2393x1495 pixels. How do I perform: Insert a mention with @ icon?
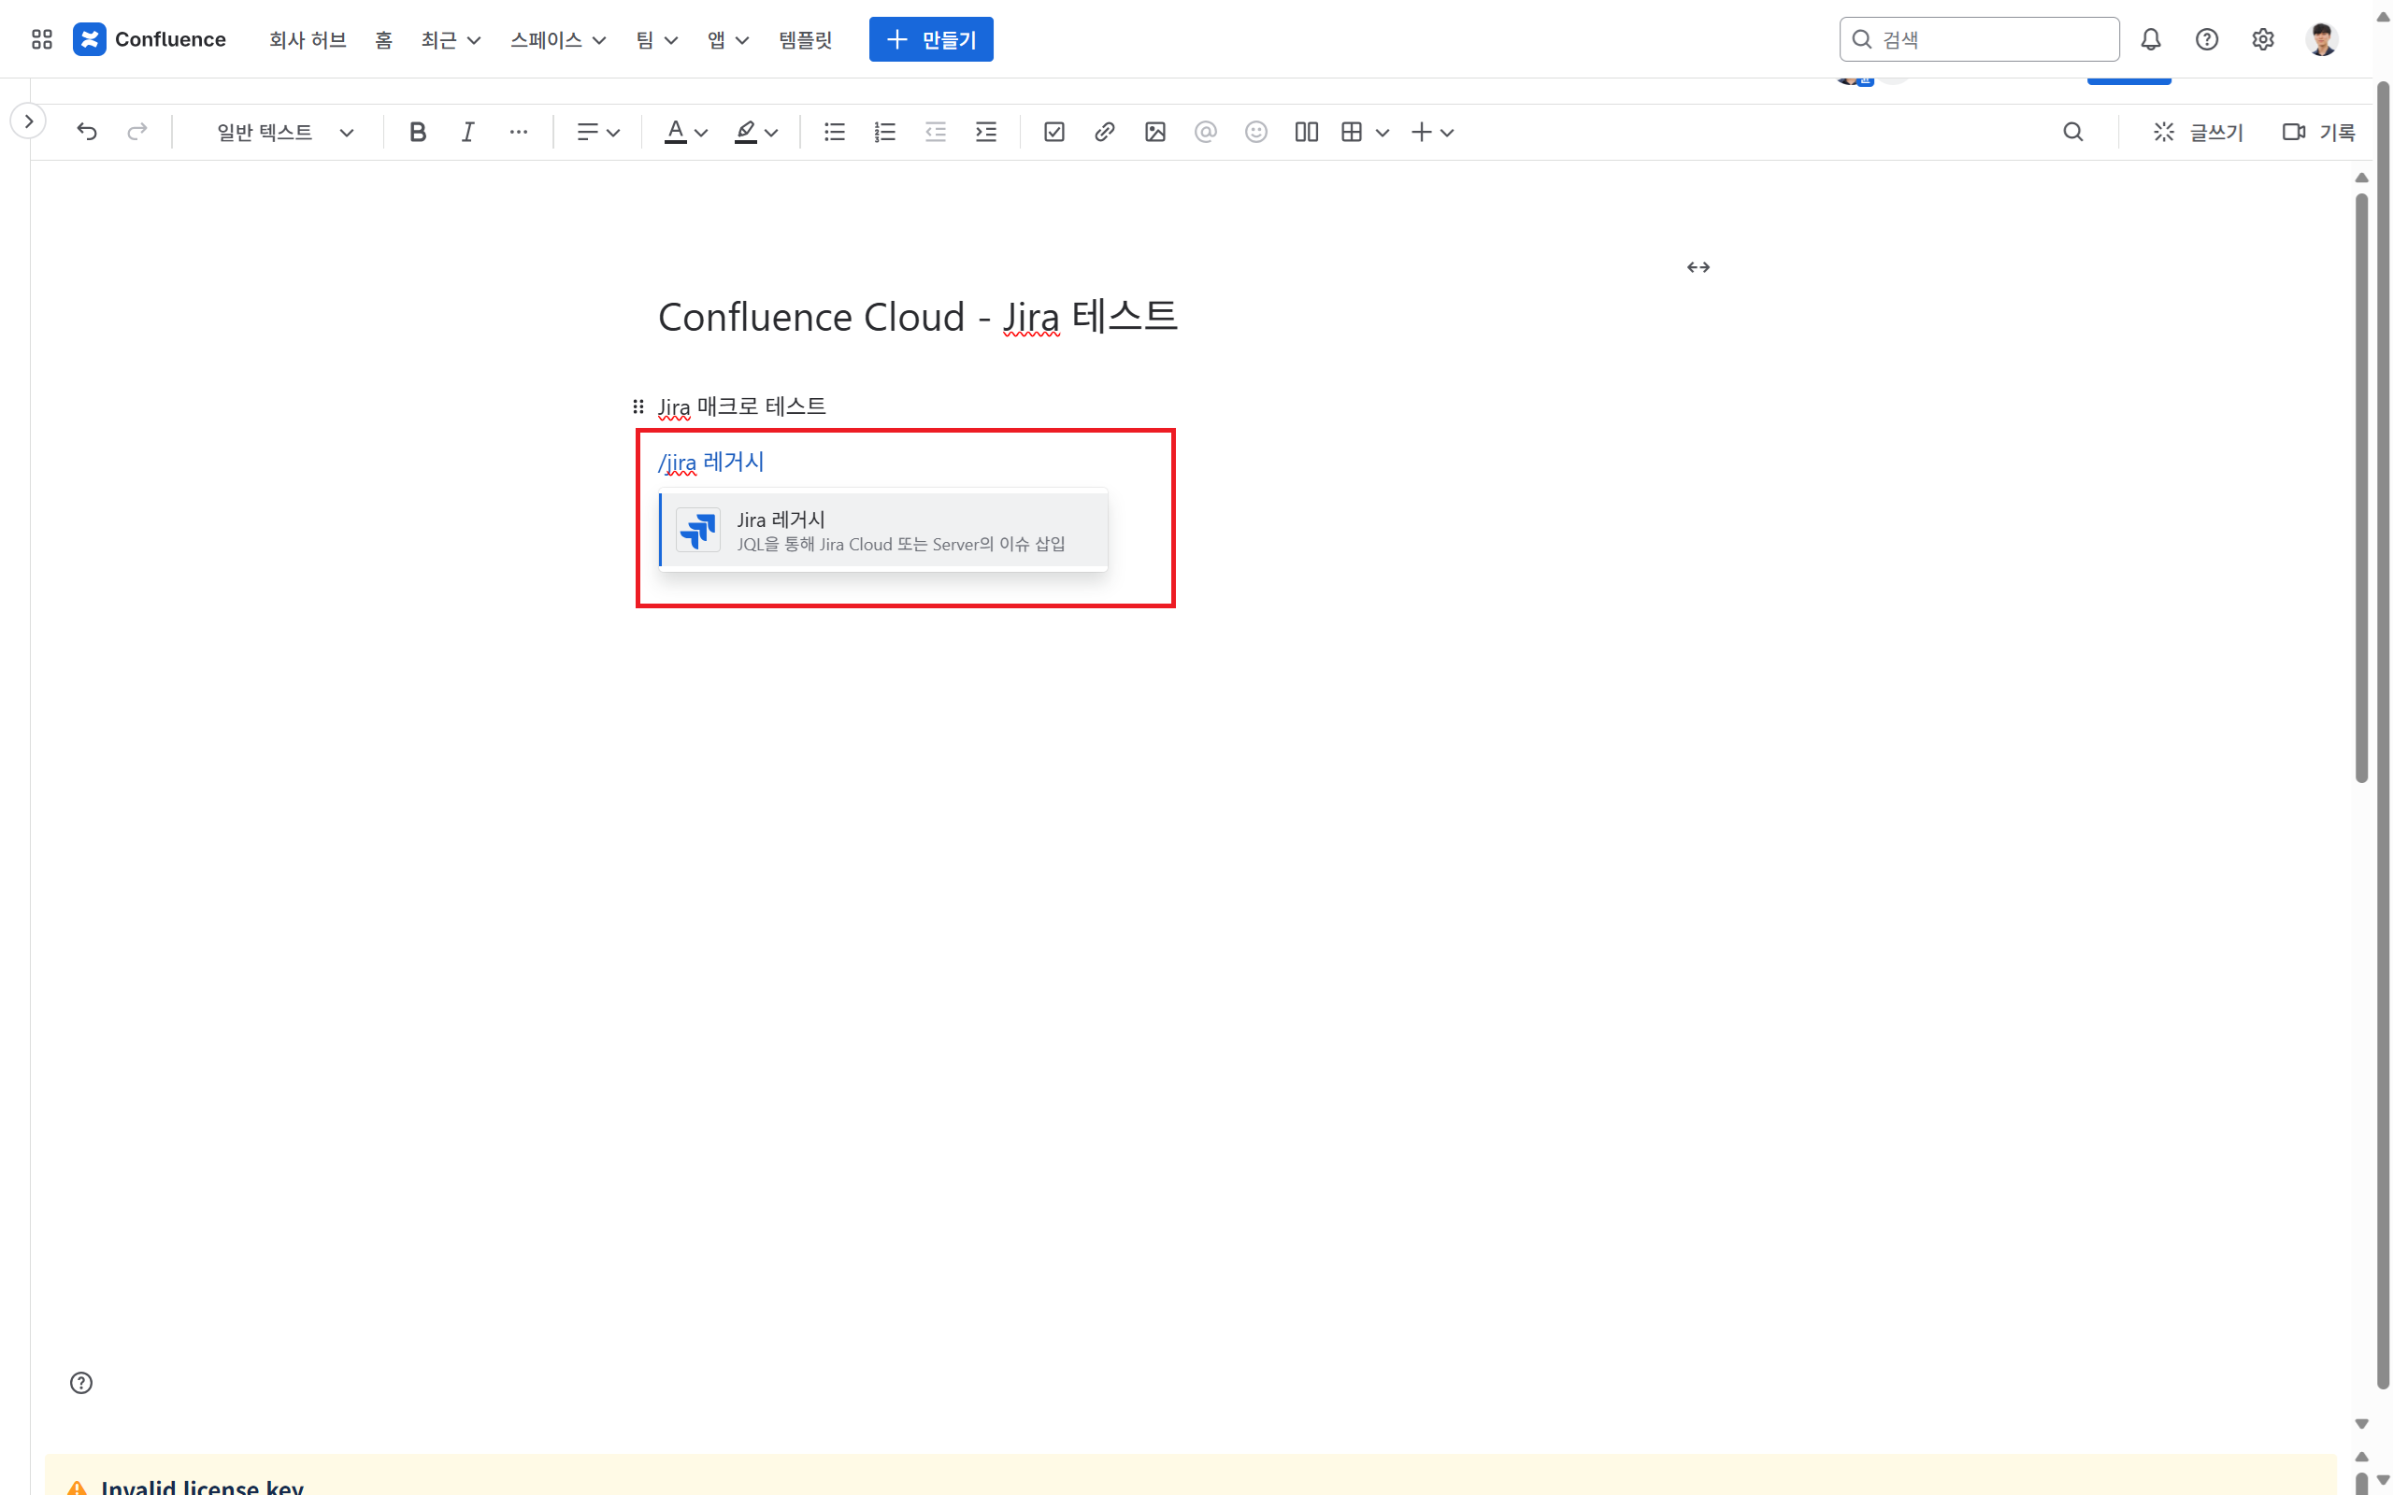point(1206,132)
